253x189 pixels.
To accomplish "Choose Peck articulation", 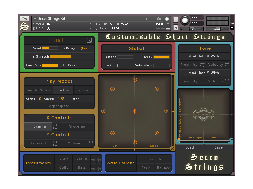I will 146,168.
